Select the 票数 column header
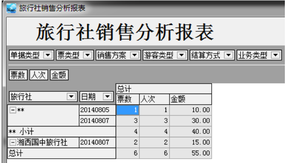The height and width of the screenshot is (163, 287). (128, 99)
